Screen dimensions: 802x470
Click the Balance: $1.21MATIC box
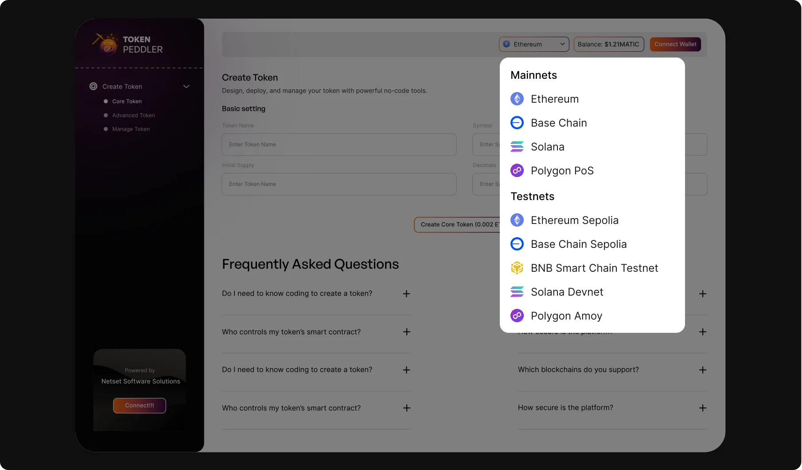point(609,44)
